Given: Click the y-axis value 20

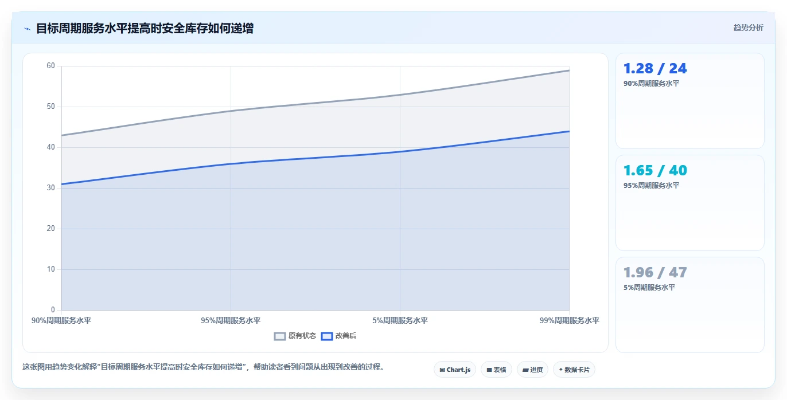Looking at the screenshot, I should [x=51, y=229].
